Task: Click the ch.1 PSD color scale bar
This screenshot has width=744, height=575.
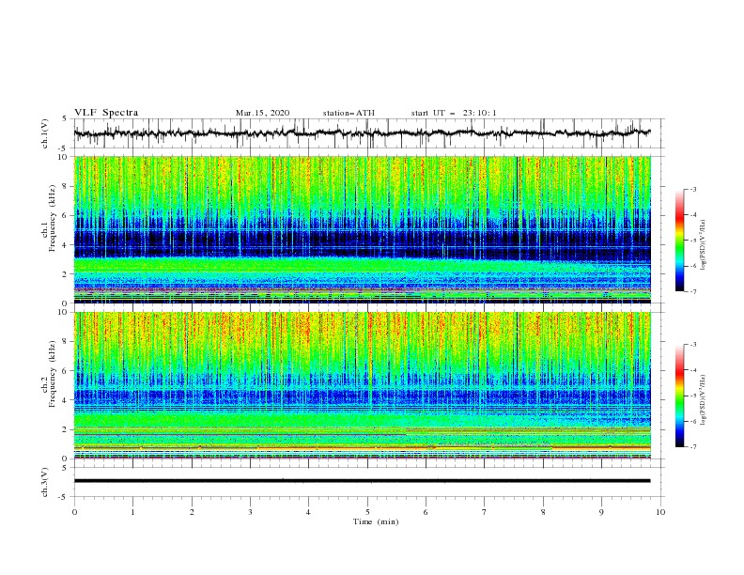Action: pyautogui.click(x=680, y=241)
